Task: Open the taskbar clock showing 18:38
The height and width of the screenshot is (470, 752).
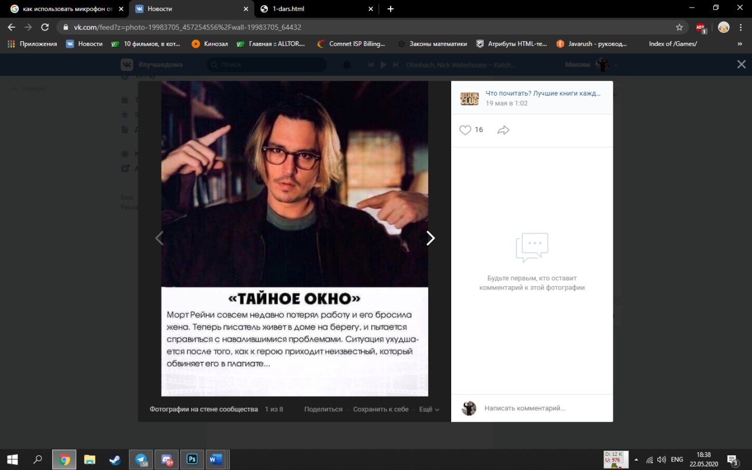Action: (704, 459)
